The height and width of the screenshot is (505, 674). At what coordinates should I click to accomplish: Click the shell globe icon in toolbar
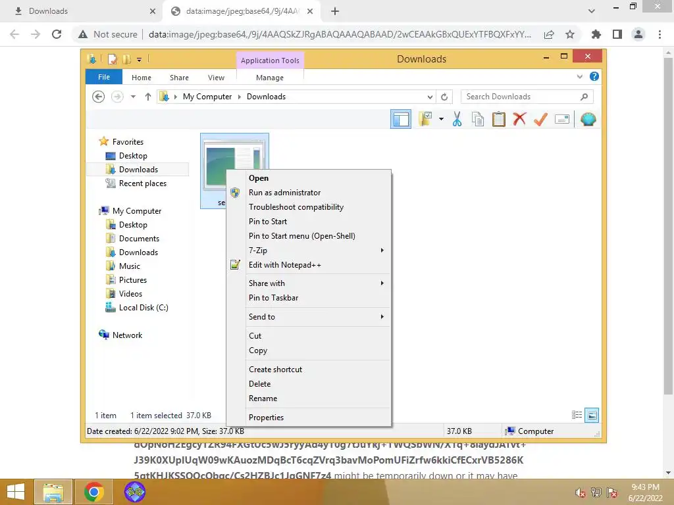[x=588, y=119]
